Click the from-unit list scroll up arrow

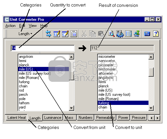pos(71,57)
